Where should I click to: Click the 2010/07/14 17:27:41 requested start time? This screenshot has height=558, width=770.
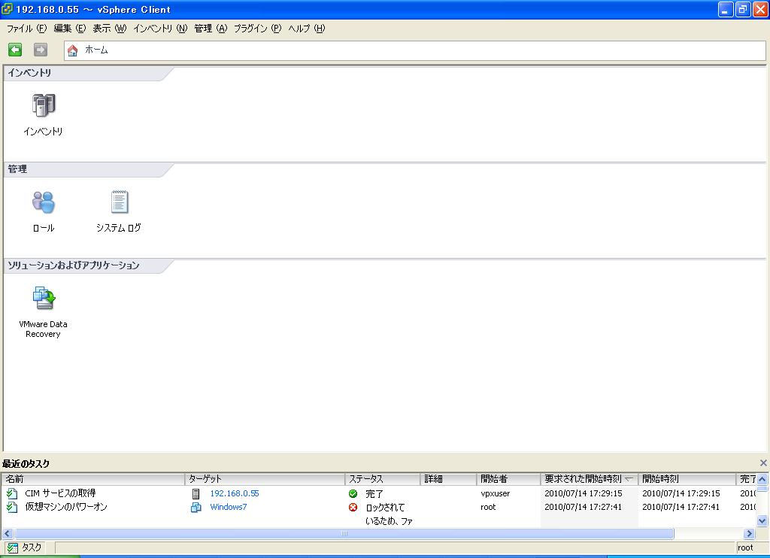(x=584, y=507)
